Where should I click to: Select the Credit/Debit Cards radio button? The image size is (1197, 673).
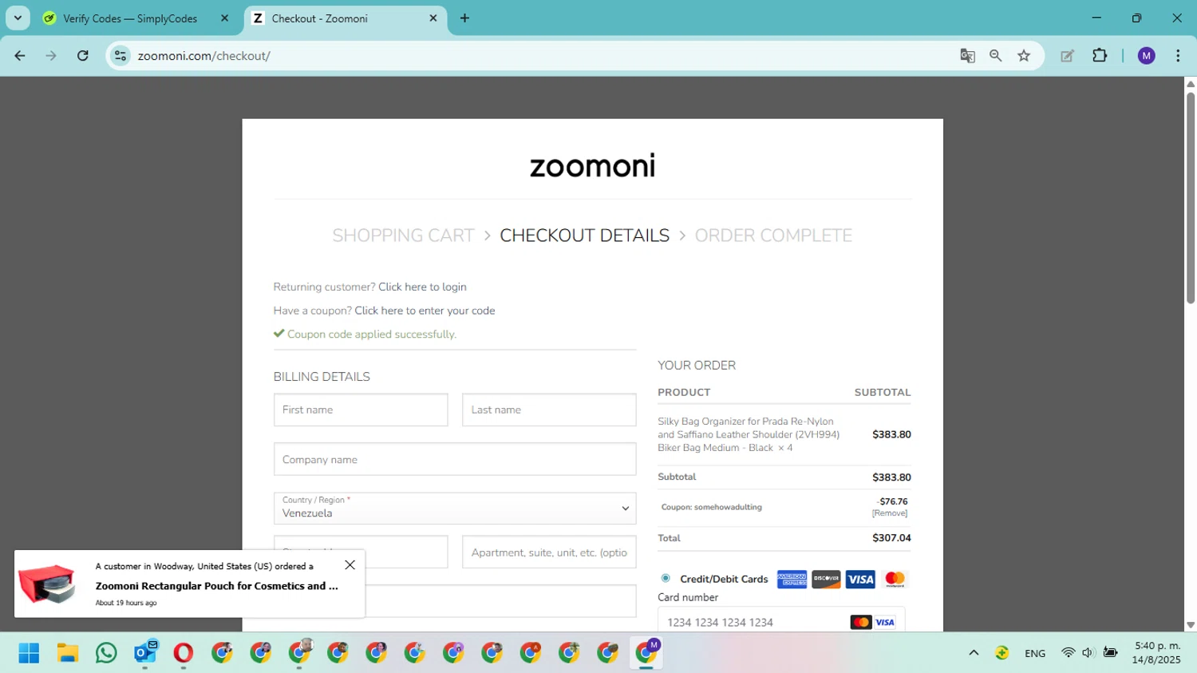coord(666,578)
